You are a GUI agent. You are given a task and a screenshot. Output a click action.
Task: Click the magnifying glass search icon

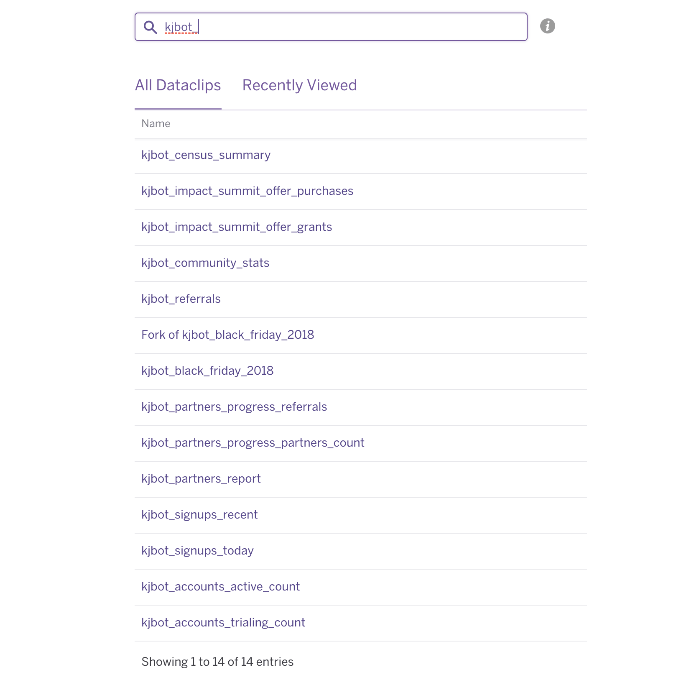tap(150, 27)
